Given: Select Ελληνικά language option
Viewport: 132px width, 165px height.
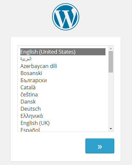Looking at the screenshot, I should point(63,116).
